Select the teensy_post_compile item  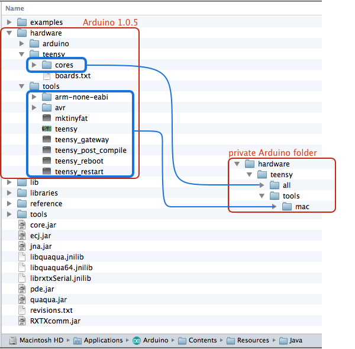[x=90, y=150]
